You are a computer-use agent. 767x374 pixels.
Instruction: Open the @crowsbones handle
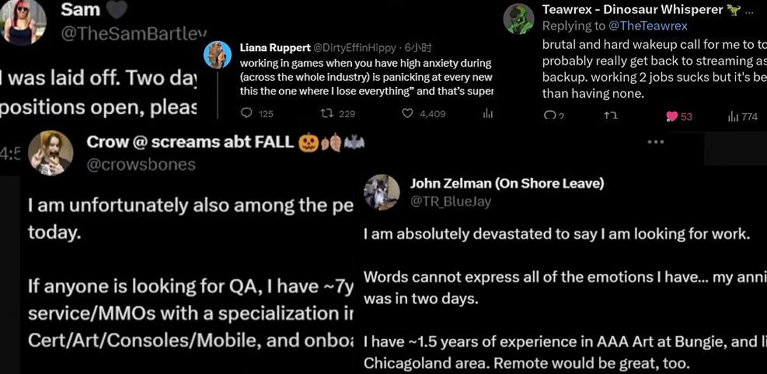point(141,164)
